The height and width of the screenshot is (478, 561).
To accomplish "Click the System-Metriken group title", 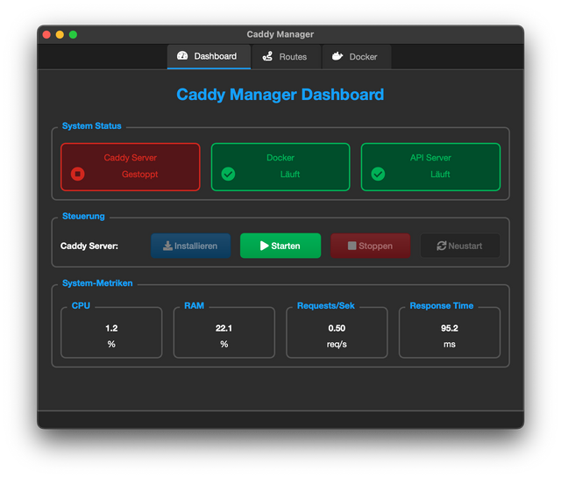I will pyautogui.click(x=97, y=283).
